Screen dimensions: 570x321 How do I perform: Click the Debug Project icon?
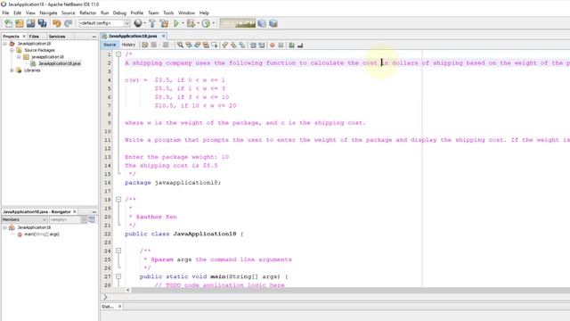191,23
